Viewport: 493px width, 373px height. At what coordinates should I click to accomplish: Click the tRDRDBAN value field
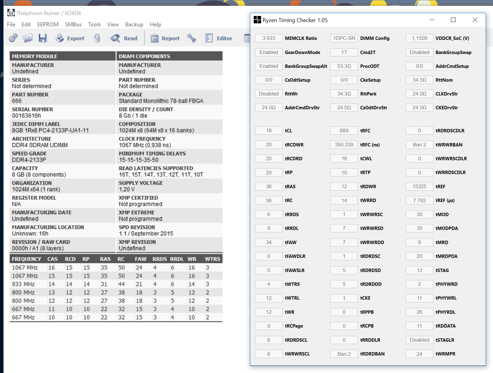point(344,354)
